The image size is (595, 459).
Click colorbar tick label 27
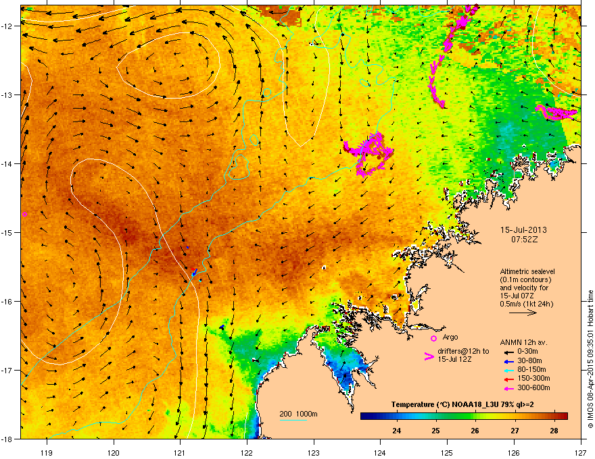pos(515,431)
